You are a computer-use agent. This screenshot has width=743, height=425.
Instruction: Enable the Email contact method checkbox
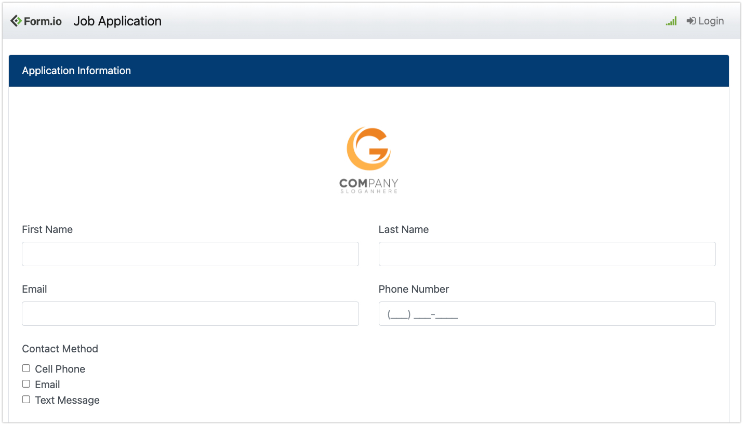26,384
